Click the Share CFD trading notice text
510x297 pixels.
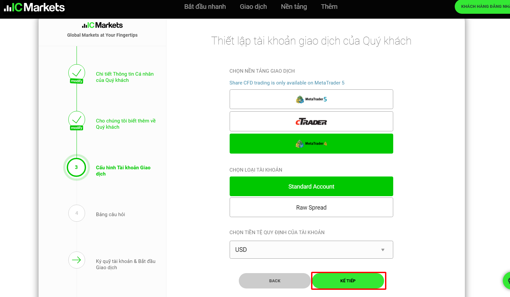click(287, 83)
